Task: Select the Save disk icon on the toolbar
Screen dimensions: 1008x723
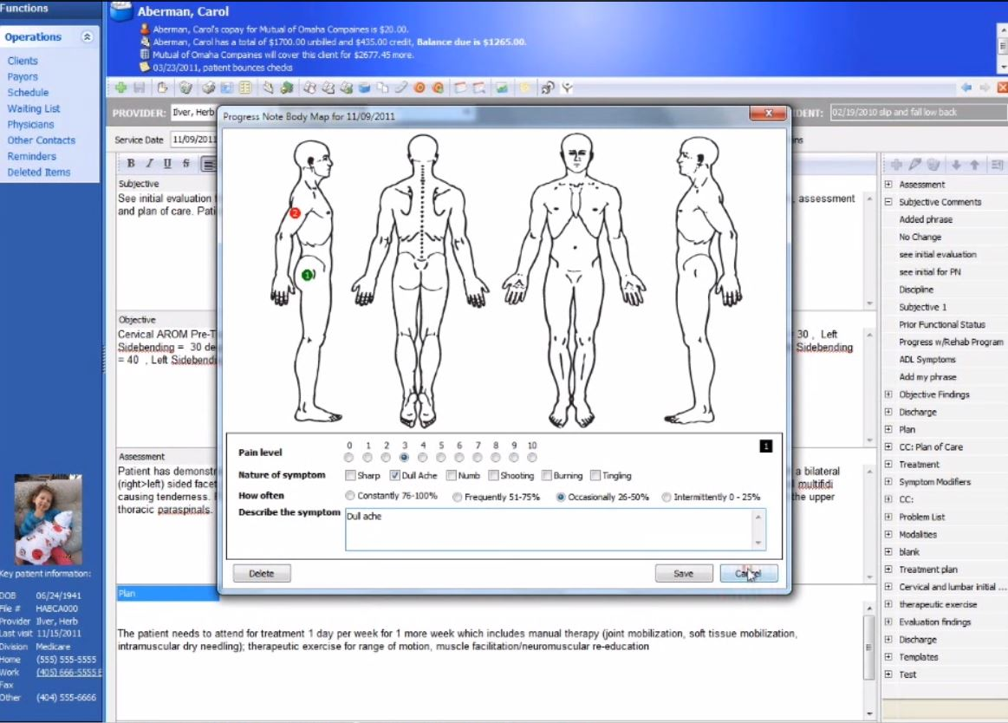Action: pyautogui.click(x=139, y=87)
